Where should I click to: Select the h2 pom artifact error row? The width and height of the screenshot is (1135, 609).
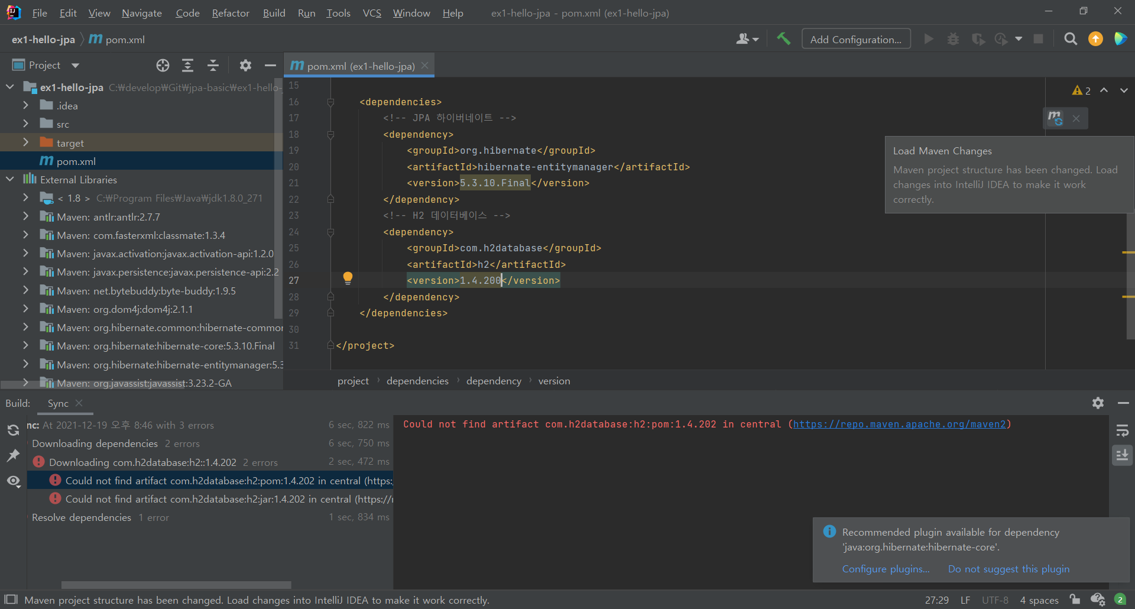[210, 481]
